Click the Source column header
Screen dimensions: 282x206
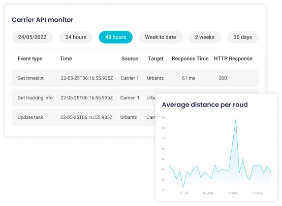pyautogui.click(x=130, y=58)
